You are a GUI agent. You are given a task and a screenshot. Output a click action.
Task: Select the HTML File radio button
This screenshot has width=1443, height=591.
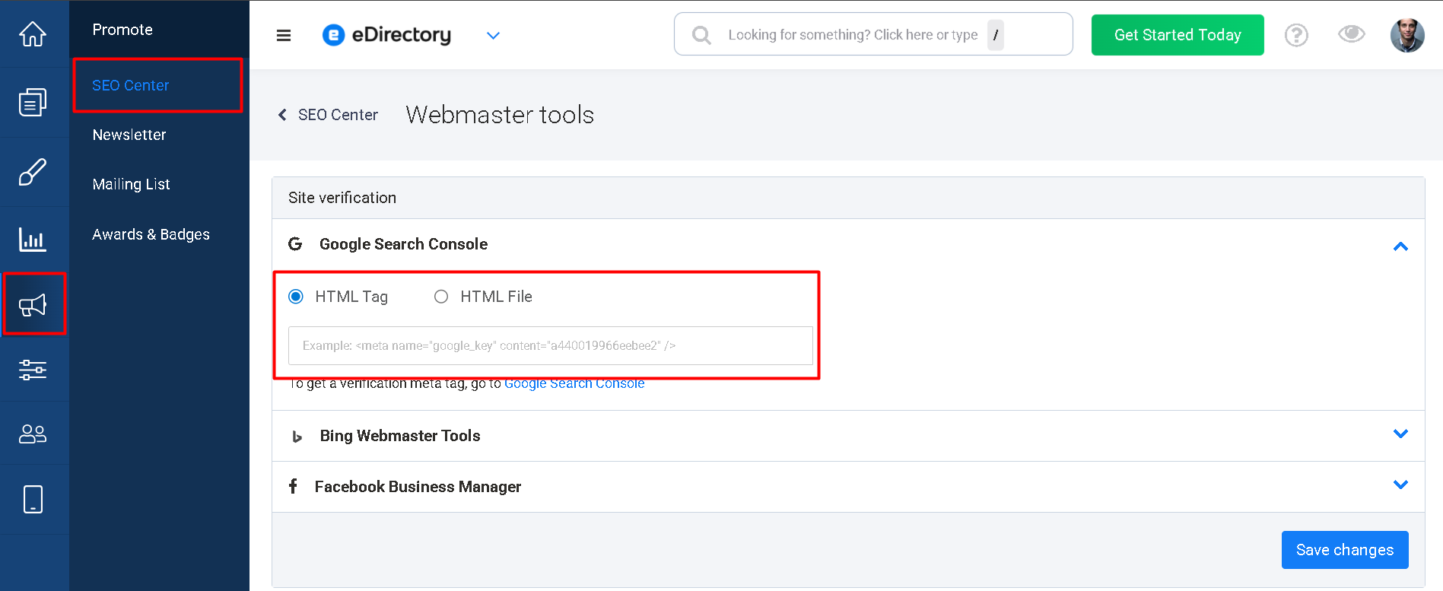[441, 297]
